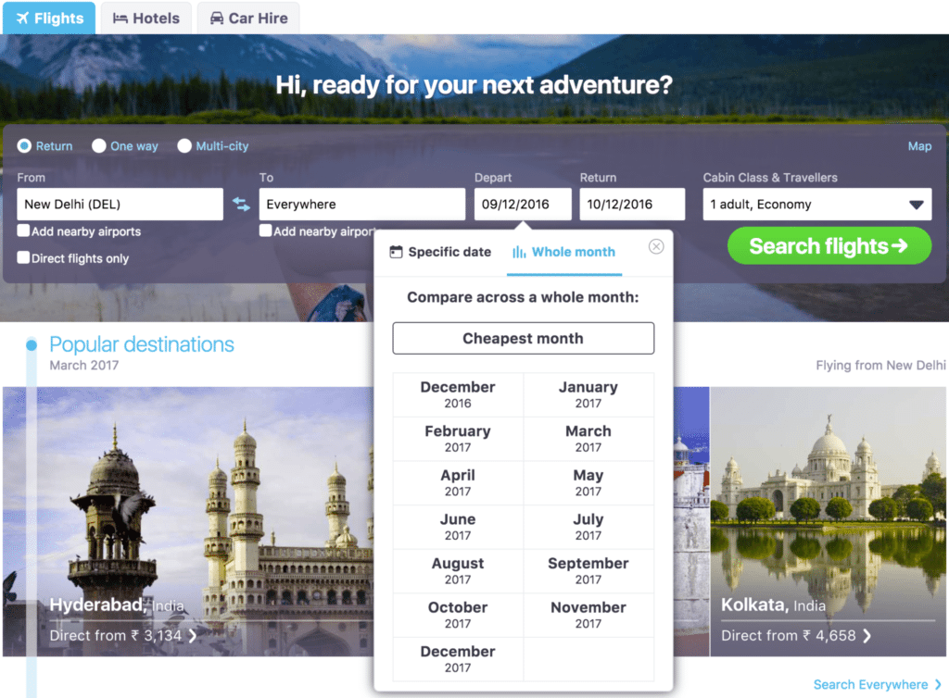
Task: Open the Map view link
Action: tap(919, 145)
